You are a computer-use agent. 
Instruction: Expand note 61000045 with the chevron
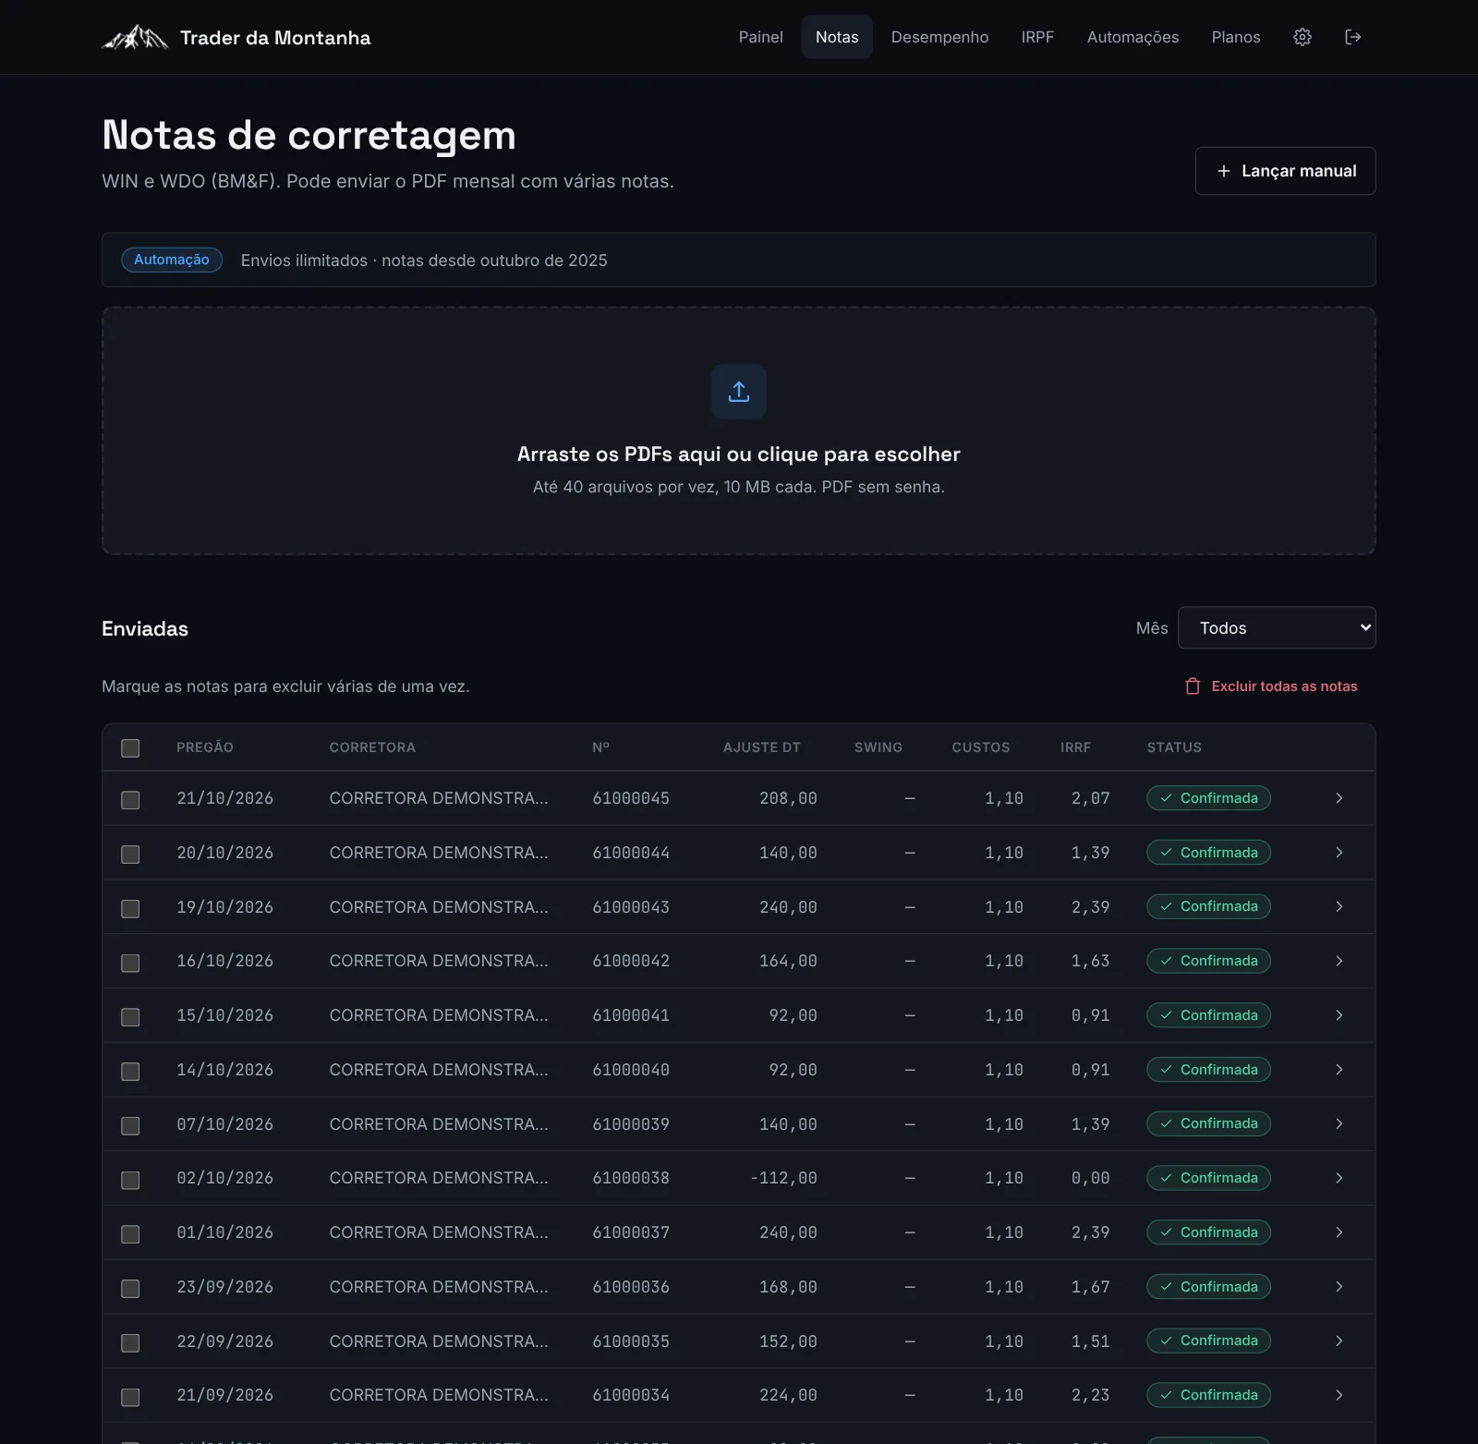click(1339, 798)
